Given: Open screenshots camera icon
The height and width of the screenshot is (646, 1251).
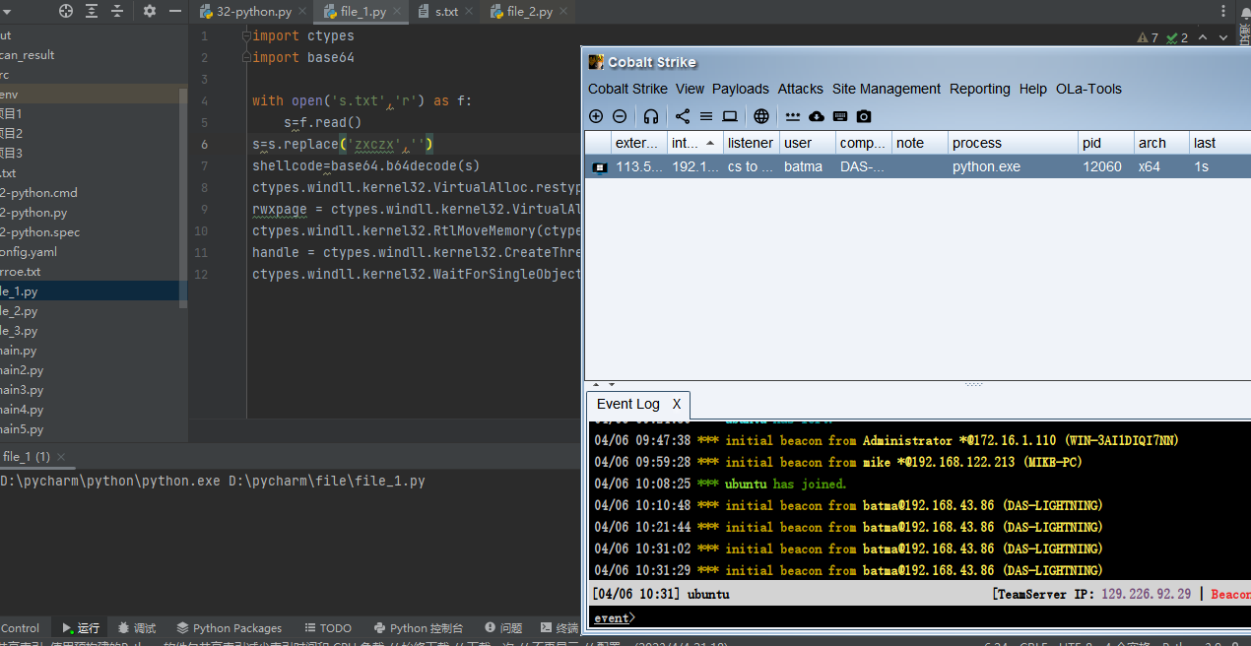Looking at the screenshot, I should pos(864,116).
